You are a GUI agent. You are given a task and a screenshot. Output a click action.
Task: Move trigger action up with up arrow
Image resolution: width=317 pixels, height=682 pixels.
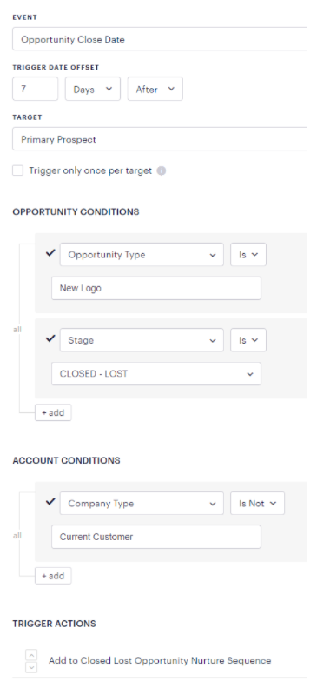click(31, 654)
